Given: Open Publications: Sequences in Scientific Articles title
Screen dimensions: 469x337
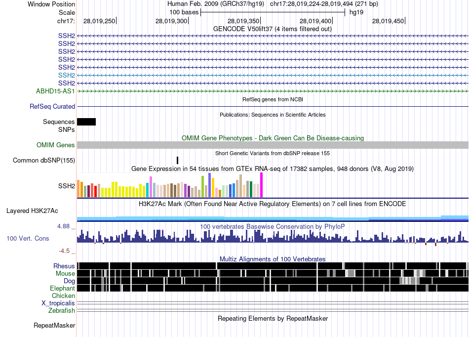Looking at the screenshot, I should click(x=273, y=115).
